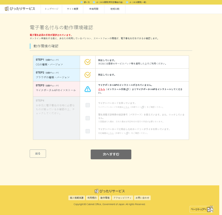
Task: Select the 申請再開 navigation item
Action: [x=94, y=9]
